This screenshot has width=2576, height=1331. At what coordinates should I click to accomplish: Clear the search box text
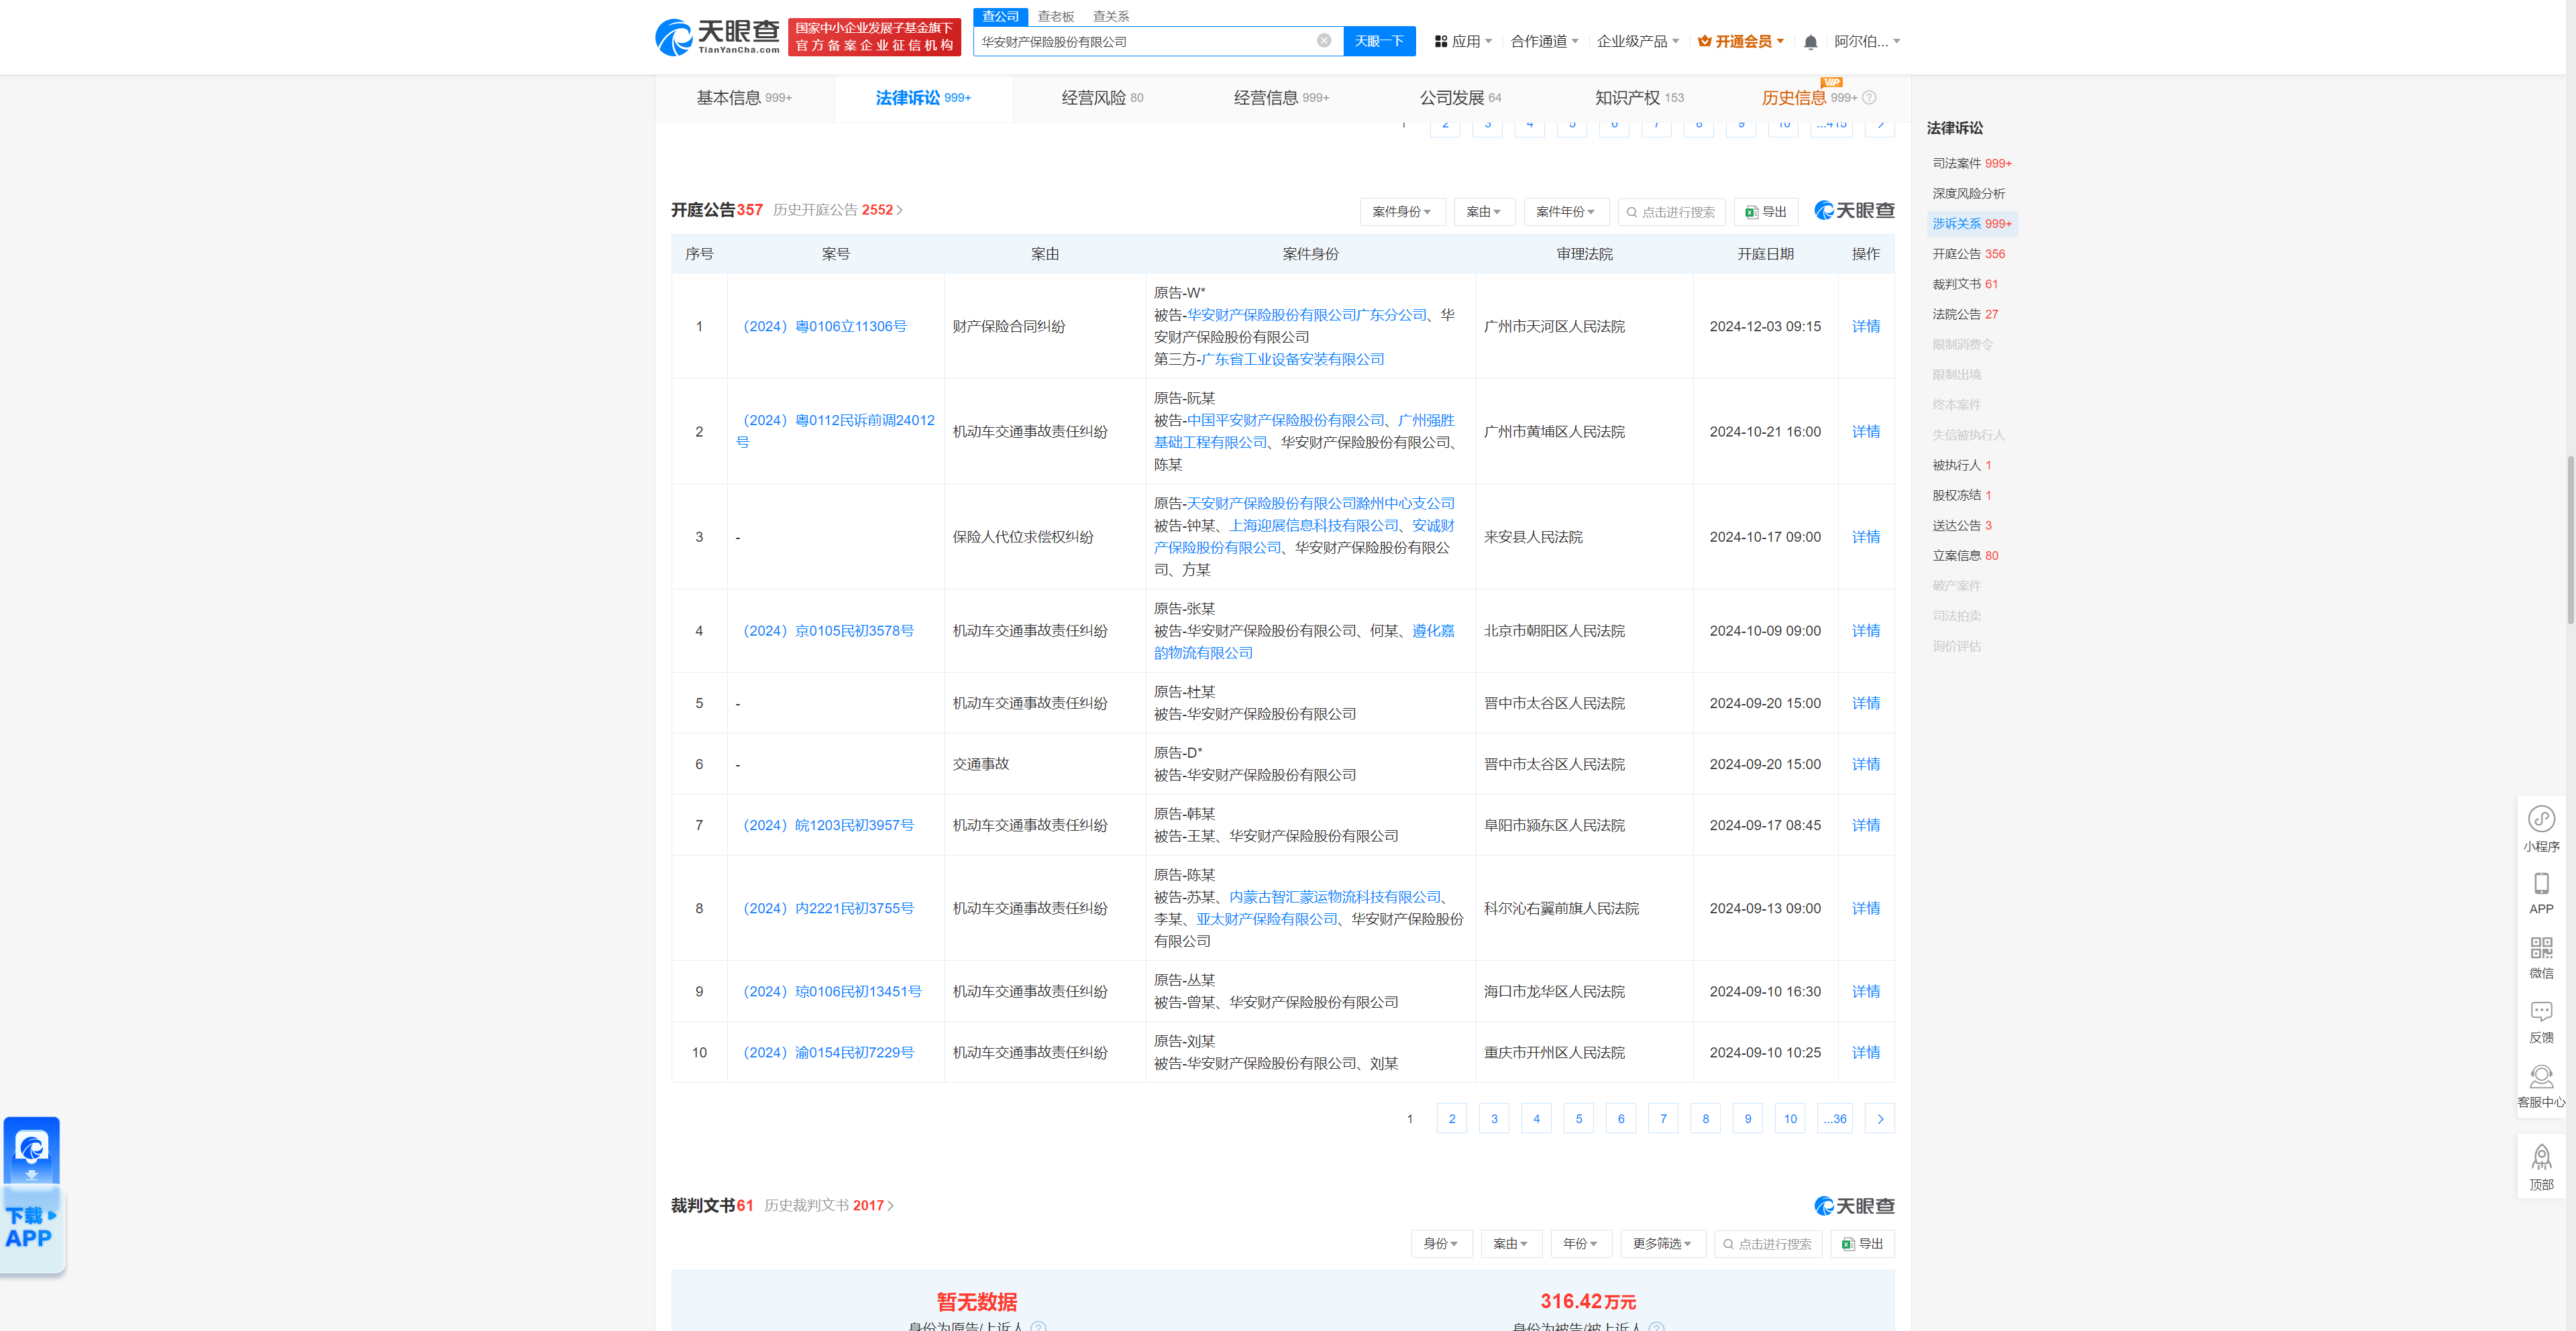tap(1323, 41)
